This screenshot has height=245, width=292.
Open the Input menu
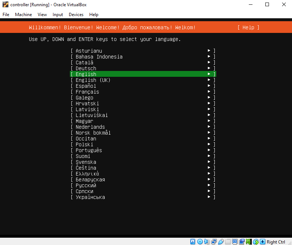[58, 15]
